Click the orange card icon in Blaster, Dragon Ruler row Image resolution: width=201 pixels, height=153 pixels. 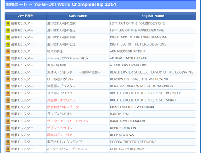(8, 86)
